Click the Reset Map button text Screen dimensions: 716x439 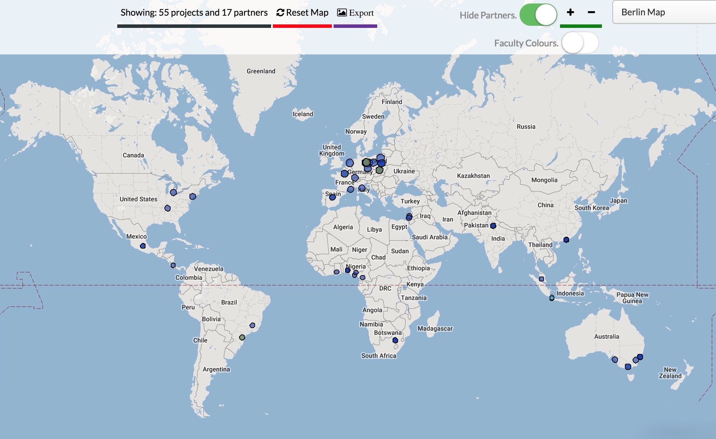pos(307,13)
